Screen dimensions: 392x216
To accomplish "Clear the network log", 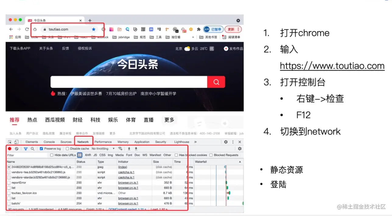I will tap(17, 149).
